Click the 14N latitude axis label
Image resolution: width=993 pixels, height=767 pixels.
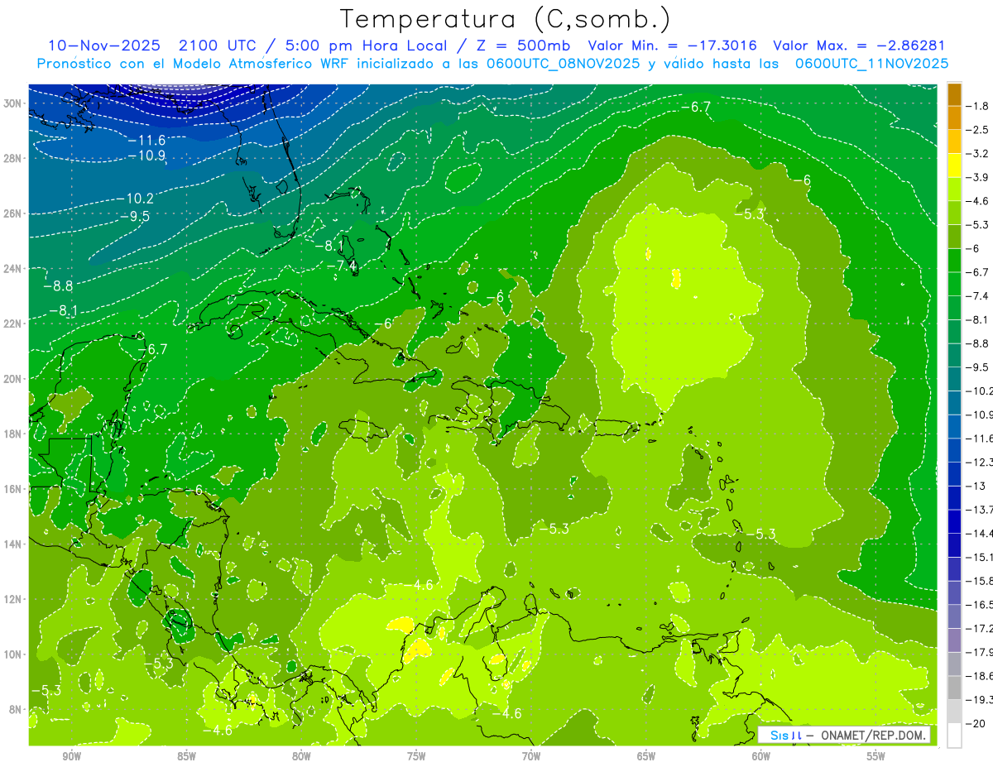[14, 544]
